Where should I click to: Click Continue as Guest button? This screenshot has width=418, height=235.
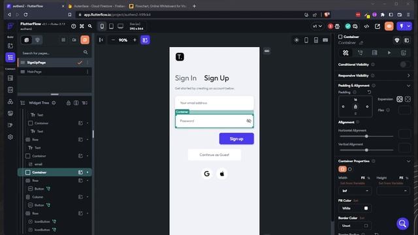(x=214, y=155)
